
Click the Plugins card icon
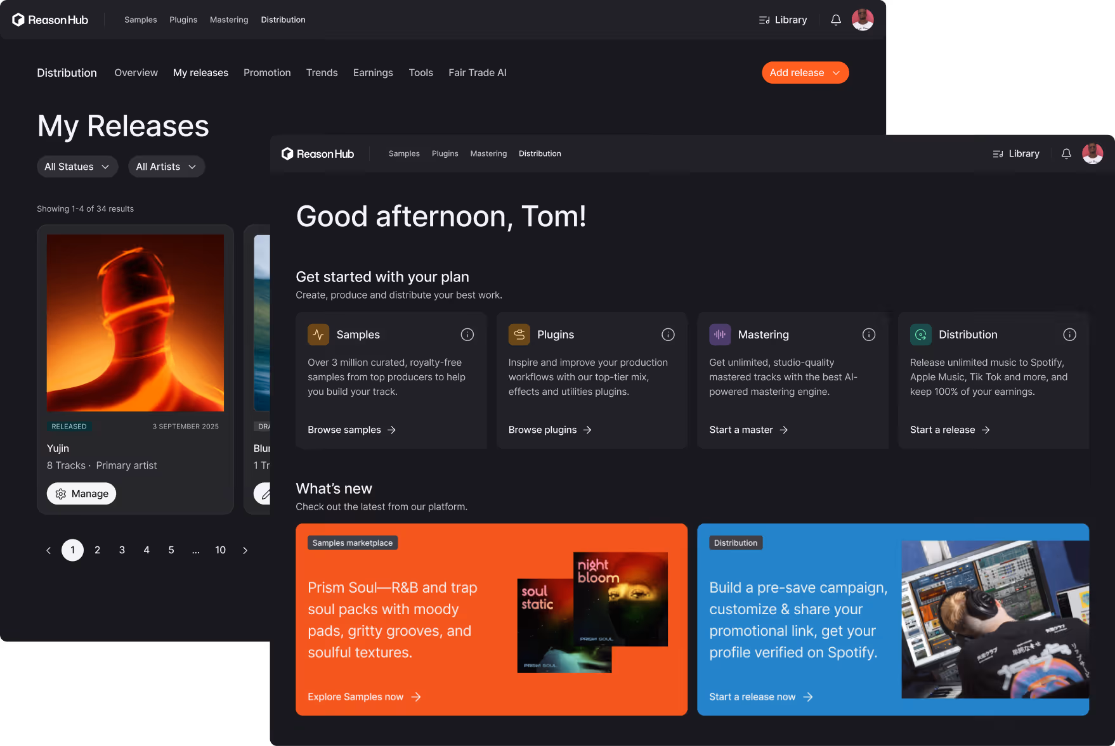(519, 335)
